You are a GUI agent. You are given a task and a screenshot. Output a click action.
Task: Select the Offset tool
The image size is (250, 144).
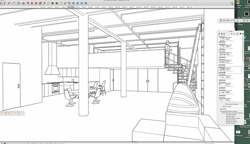[x=28, y=3]
